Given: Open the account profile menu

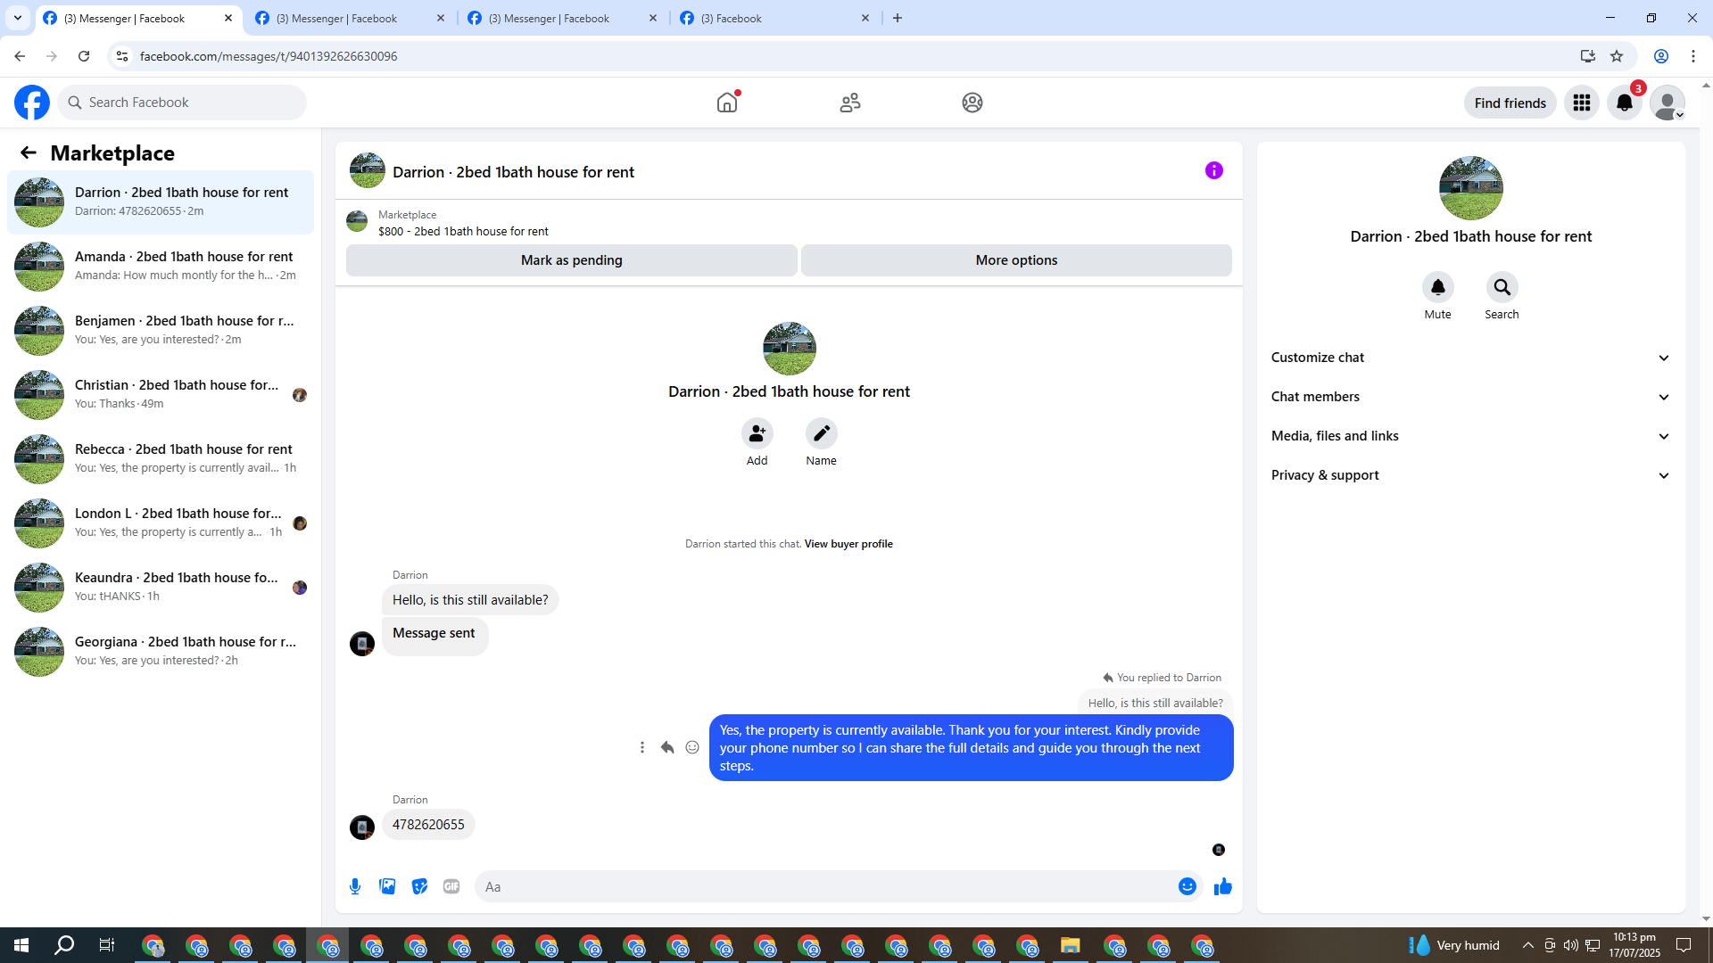Looking at the screenshot, I should 1667,103.
